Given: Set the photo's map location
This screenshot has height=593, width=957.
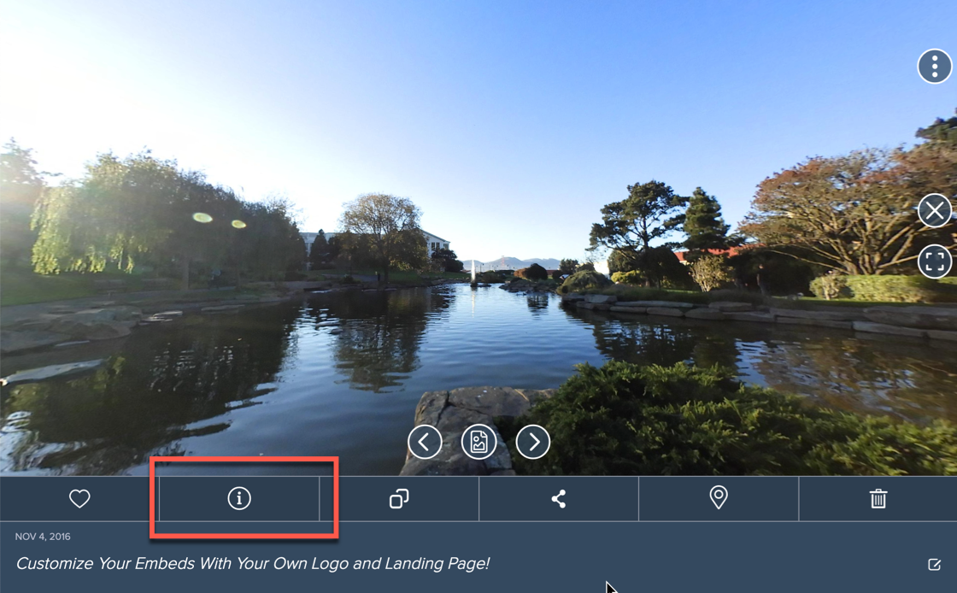Looking at the screenshot, I should click(719, 498).
